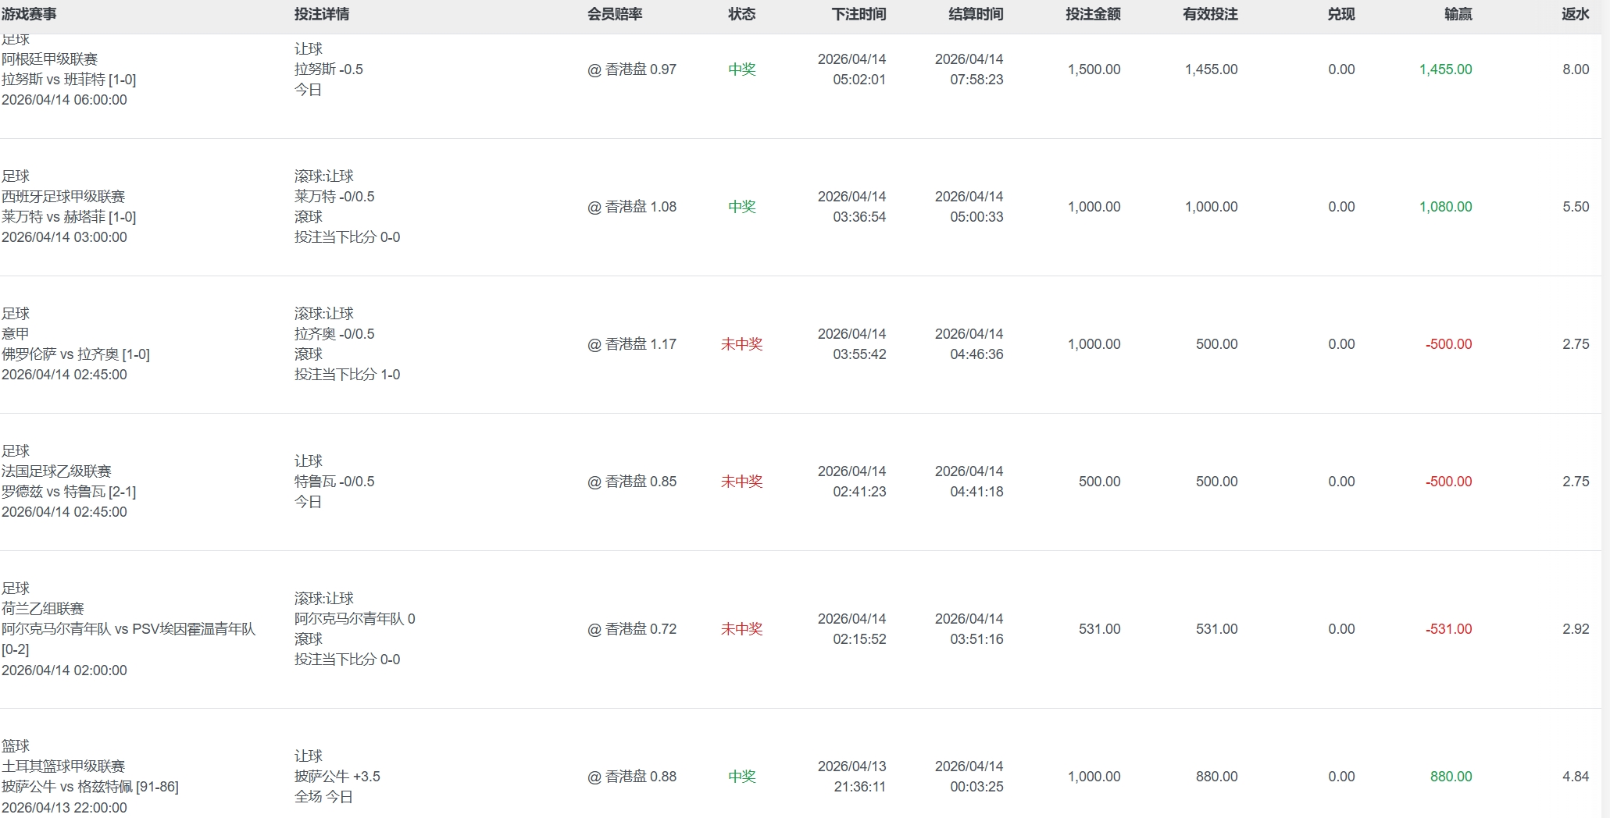Click the 投注金额 column header

[1093, 14]
